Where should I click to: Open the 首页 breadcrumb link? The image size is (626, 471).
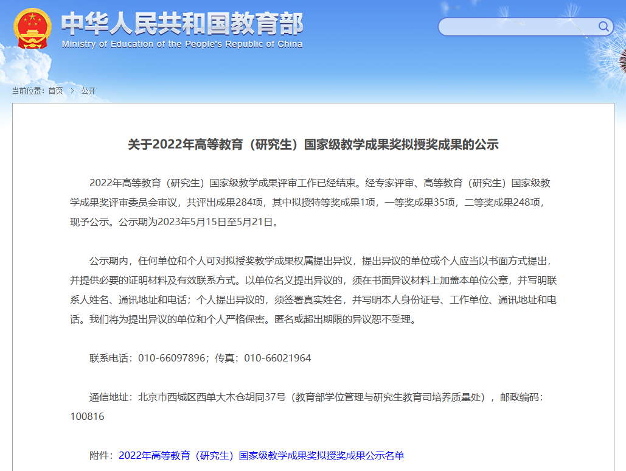point(55,91)
